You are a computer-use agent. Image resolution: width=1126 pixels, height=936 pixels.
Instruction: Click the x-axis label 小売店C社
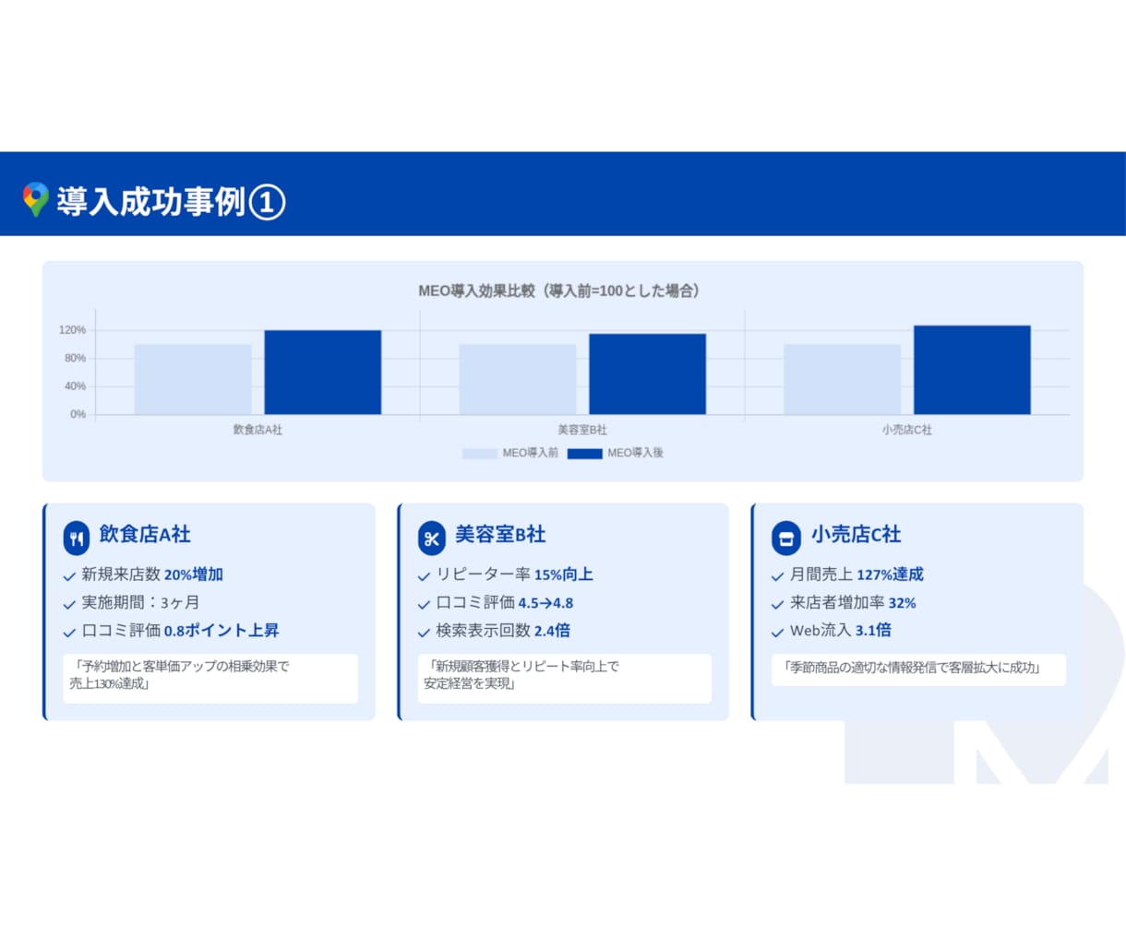tap(907, 430)
